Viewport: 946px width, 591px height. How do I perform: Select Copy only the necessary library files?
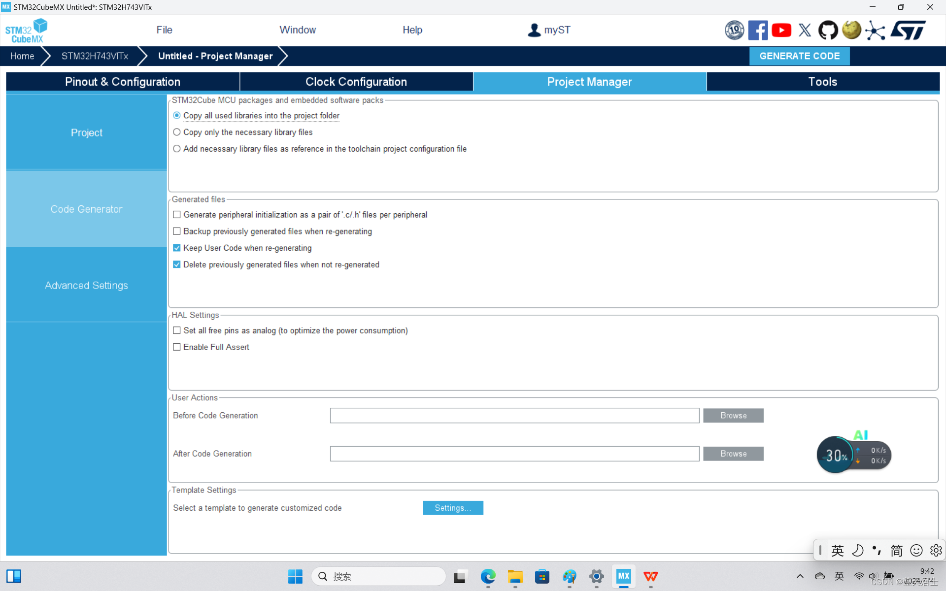pos(177,132)
